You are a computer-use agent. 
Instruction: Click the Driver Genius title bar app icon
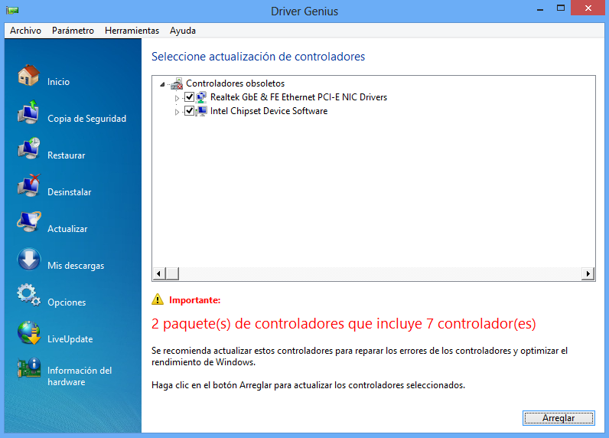(12, 10)
